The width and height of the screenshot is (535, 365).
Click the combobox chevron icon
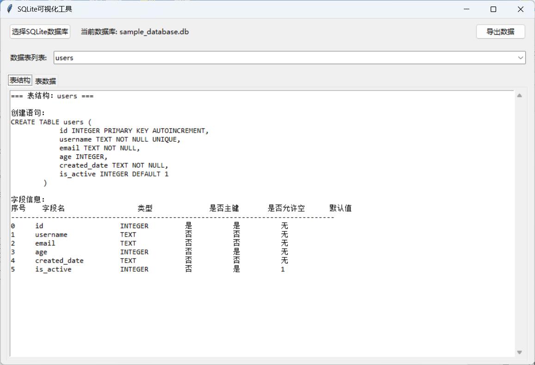click(x=520, y=57)
